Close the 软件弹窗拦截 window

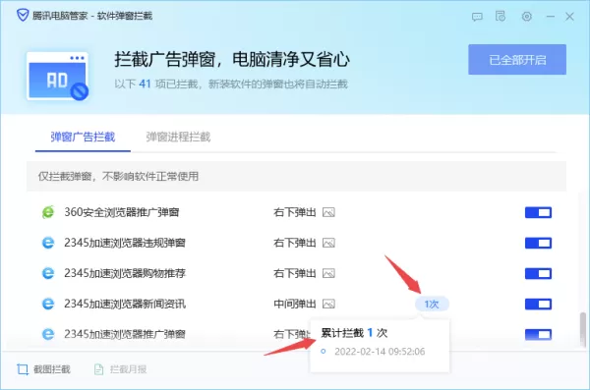pos(569,17)
